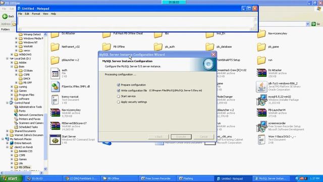Open the Netframe4_x32 folder icon
This screenshot has width=323, height=182.
[x=55, y=47]
